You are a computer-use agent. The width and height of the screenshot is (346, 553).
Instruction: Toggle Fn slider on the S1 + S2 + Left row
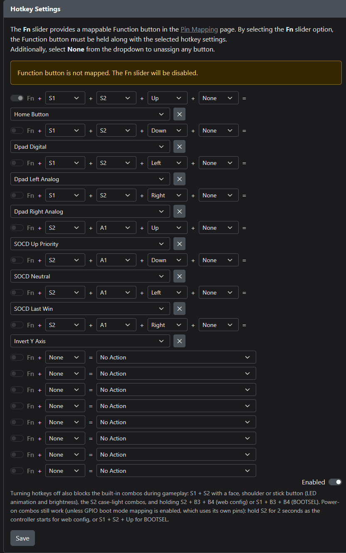click(x=17, y=163)
